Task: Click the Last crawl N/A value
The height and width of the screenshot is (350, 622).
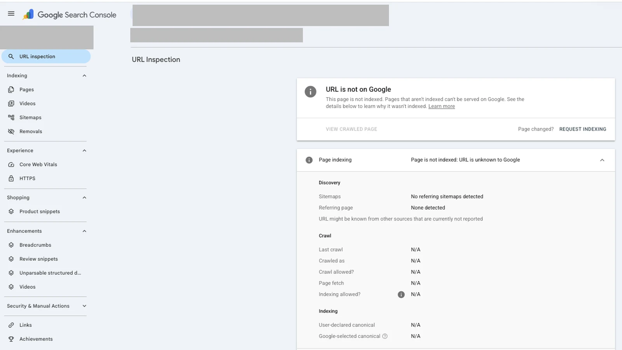Action: [x=416, y=250]
